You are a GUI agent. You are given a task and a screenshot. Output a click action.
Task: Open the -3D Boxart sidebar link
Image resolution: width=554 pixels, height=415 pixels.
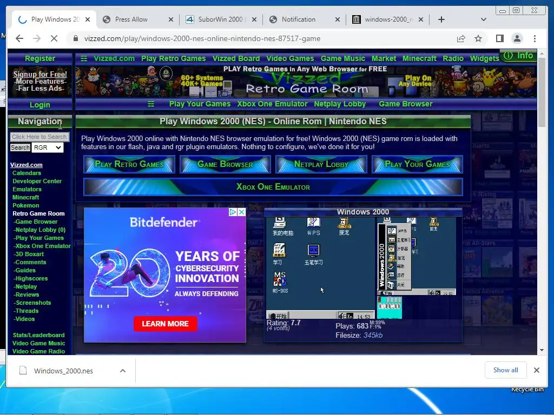point(29,254)
